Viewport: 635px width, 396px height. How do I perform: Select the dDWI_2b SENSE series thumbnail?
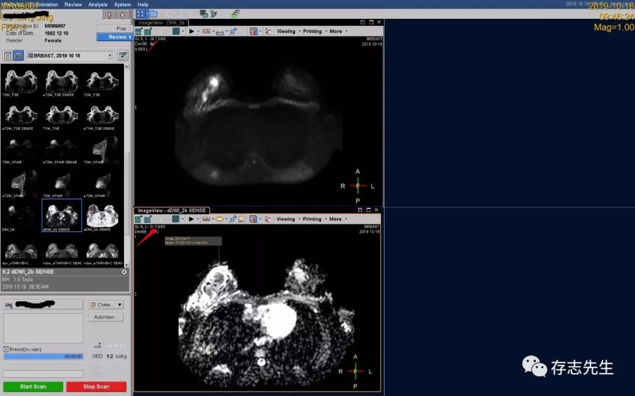point(62,215)
